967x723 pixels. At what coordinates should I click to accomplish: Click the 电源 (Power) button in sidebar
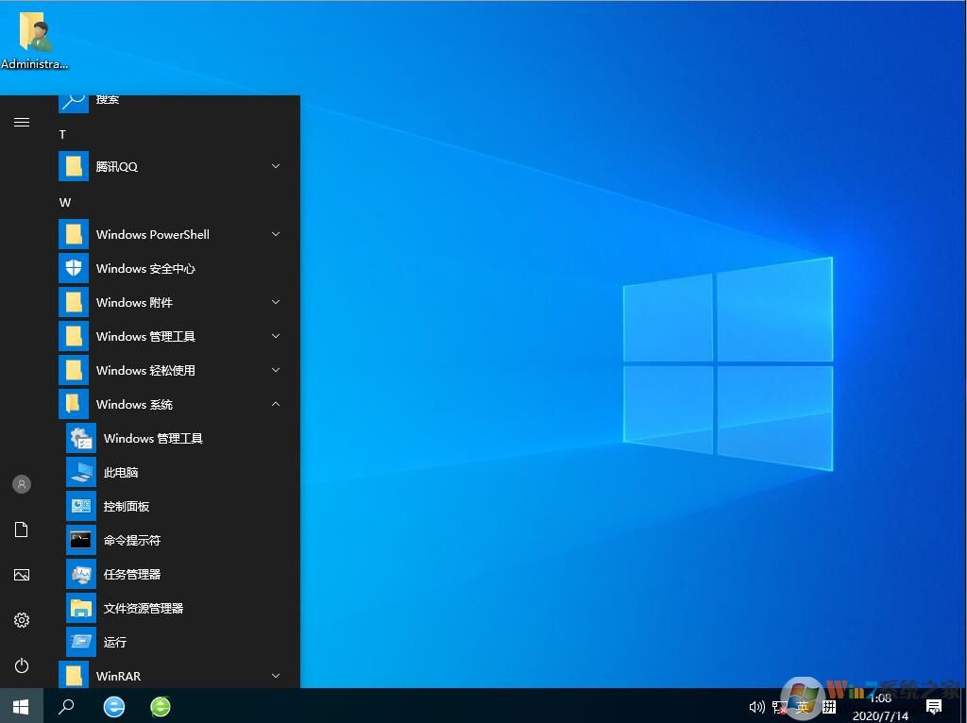21,665
